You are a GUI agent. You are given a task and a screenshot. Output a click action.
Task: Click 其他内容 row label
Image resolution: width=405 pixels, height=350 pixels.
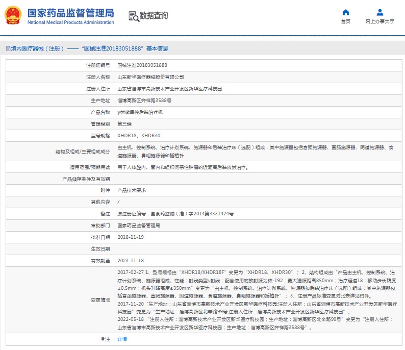(100, 202)
